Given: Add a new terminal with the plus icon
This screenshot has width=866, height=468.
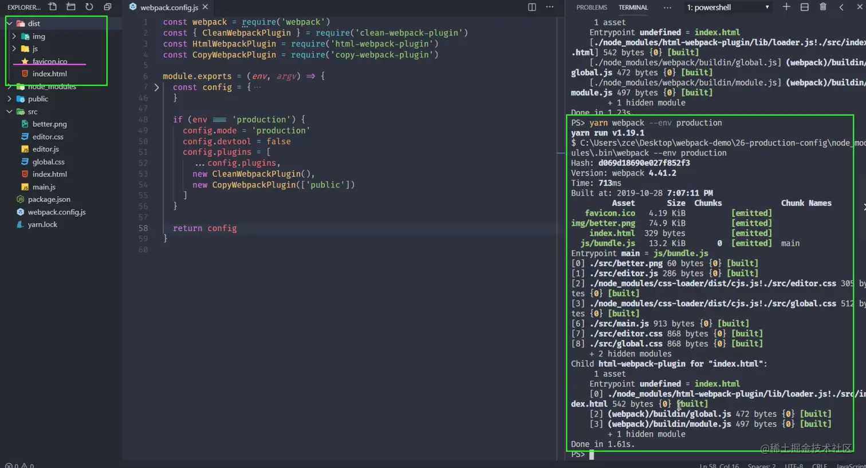Looking at the screenshot, I should click(x=786, y=7).
